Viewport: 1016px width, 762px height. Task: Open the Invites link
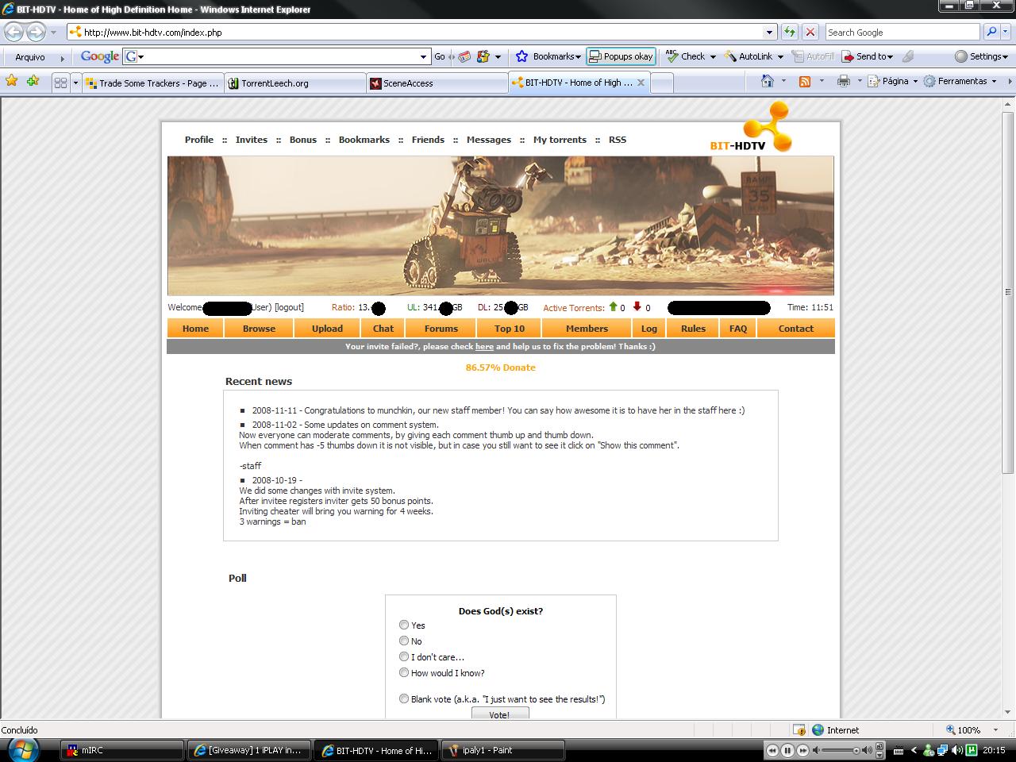(251, 140)
